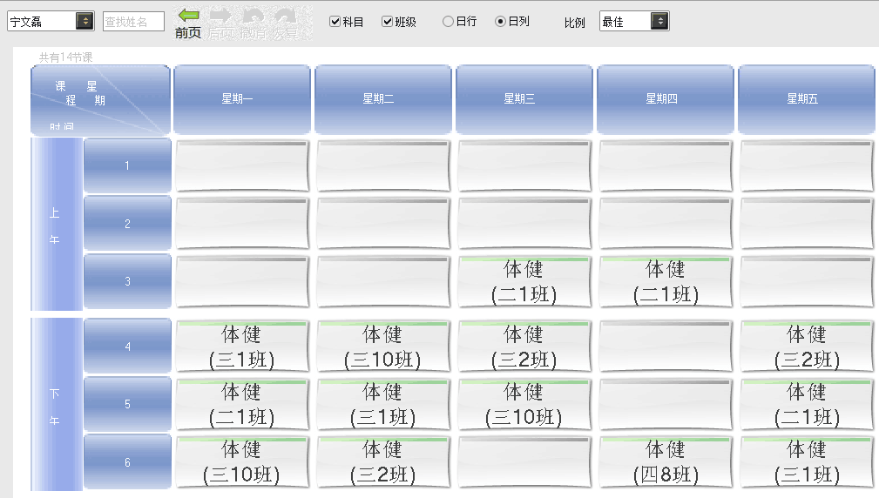Click period 5 row header
Image resolution: width=879 pixels, height=498 pixels.
128,404
